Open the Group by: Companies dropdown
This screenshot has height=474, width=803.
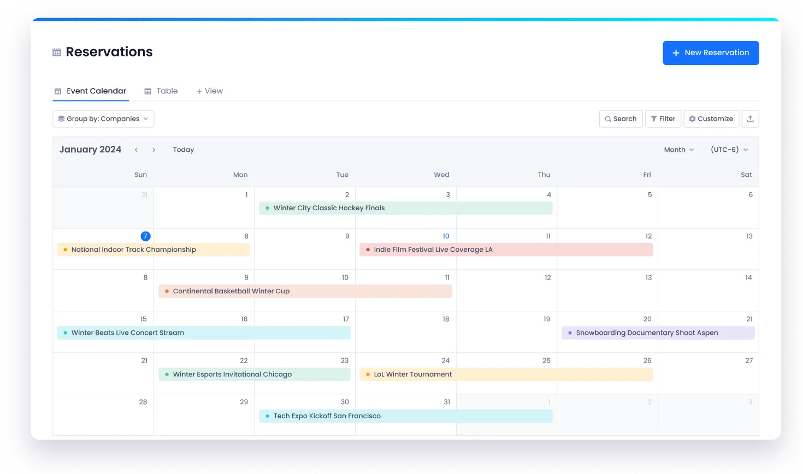click(103, 118)
